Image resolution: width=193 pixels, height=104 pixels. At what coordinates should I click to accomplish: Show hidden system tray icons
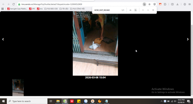(162, 101)
